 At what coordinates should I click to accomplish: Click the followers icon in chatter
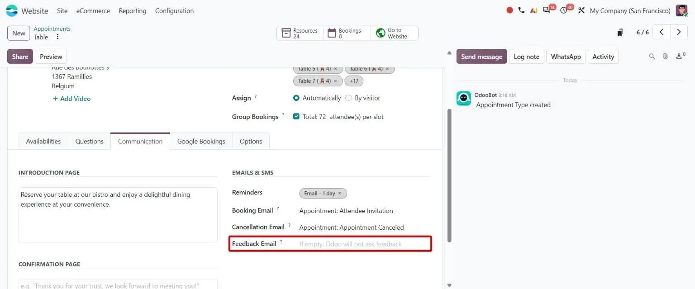(680, 57)
